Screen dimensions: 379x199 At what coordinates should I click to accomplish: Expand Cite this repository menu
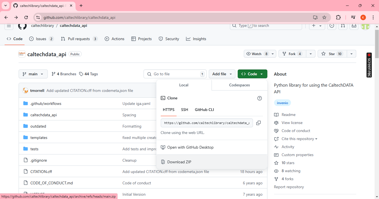click(x=299, y=139)
